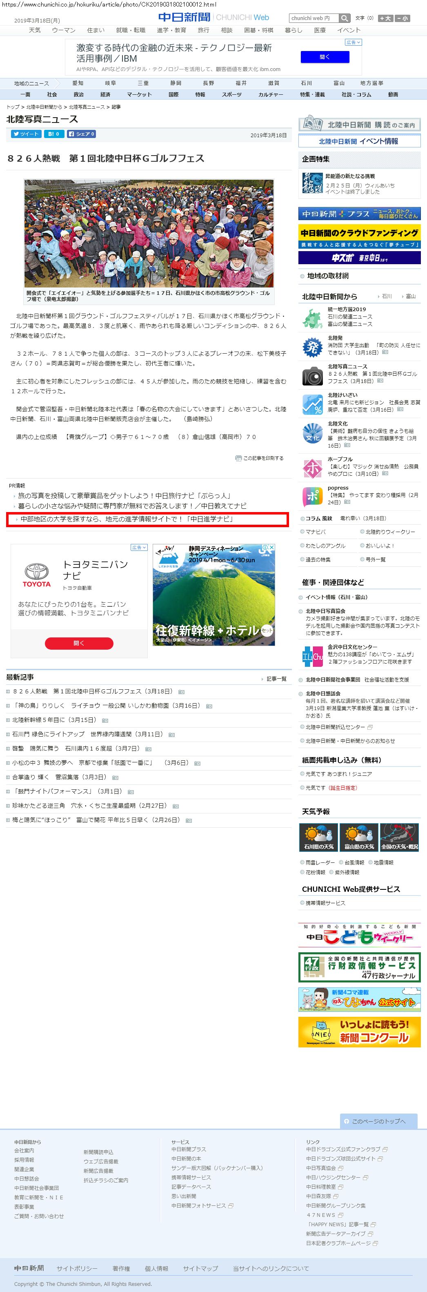The width and height of the screenshot is (427, 1292).
Task: Share article with the Twitter ツイート button
Action: (26, 134)
